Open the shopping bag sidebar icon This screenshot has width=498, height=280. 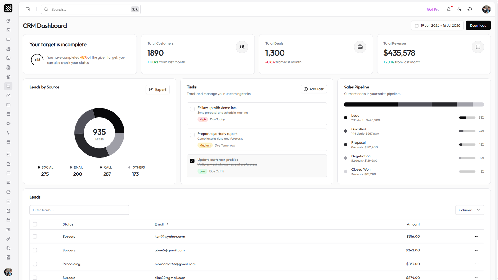[8, 30]
